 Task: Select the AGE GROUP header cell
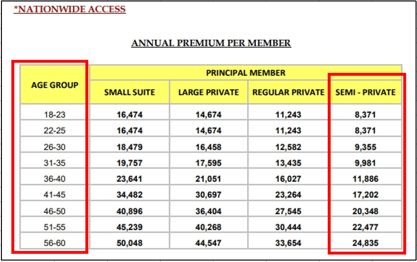55,85
